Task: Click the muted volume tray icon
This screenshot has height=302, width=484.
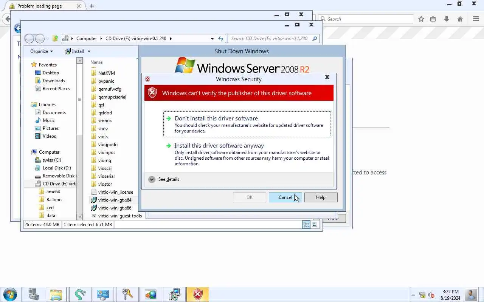Action: click(x=431, y=295)
